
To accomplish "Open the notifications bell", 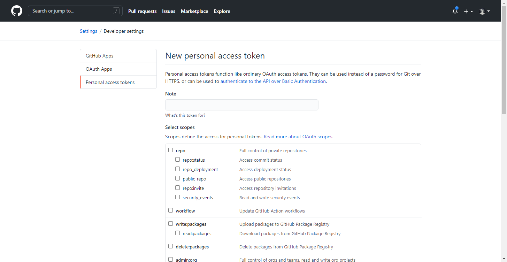I will pos(455,11).
